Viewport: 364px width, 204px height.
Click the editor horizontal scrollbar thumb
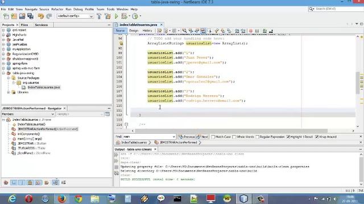pyautogui.click(x=231, y=131)
